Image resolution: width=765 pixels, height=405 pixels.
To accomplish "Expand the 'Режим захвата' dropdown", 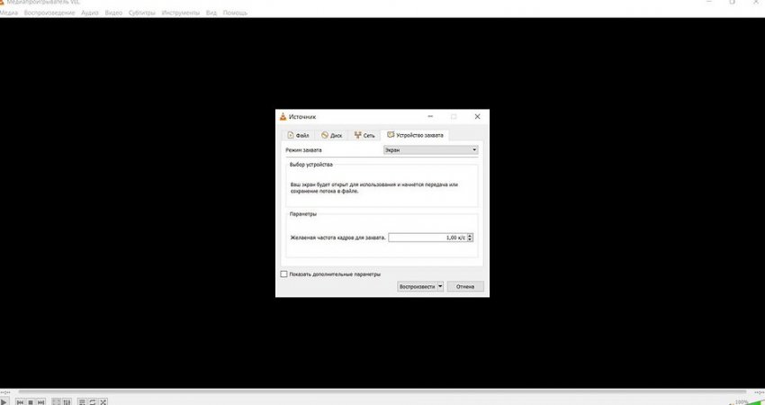I will point(430,149).
